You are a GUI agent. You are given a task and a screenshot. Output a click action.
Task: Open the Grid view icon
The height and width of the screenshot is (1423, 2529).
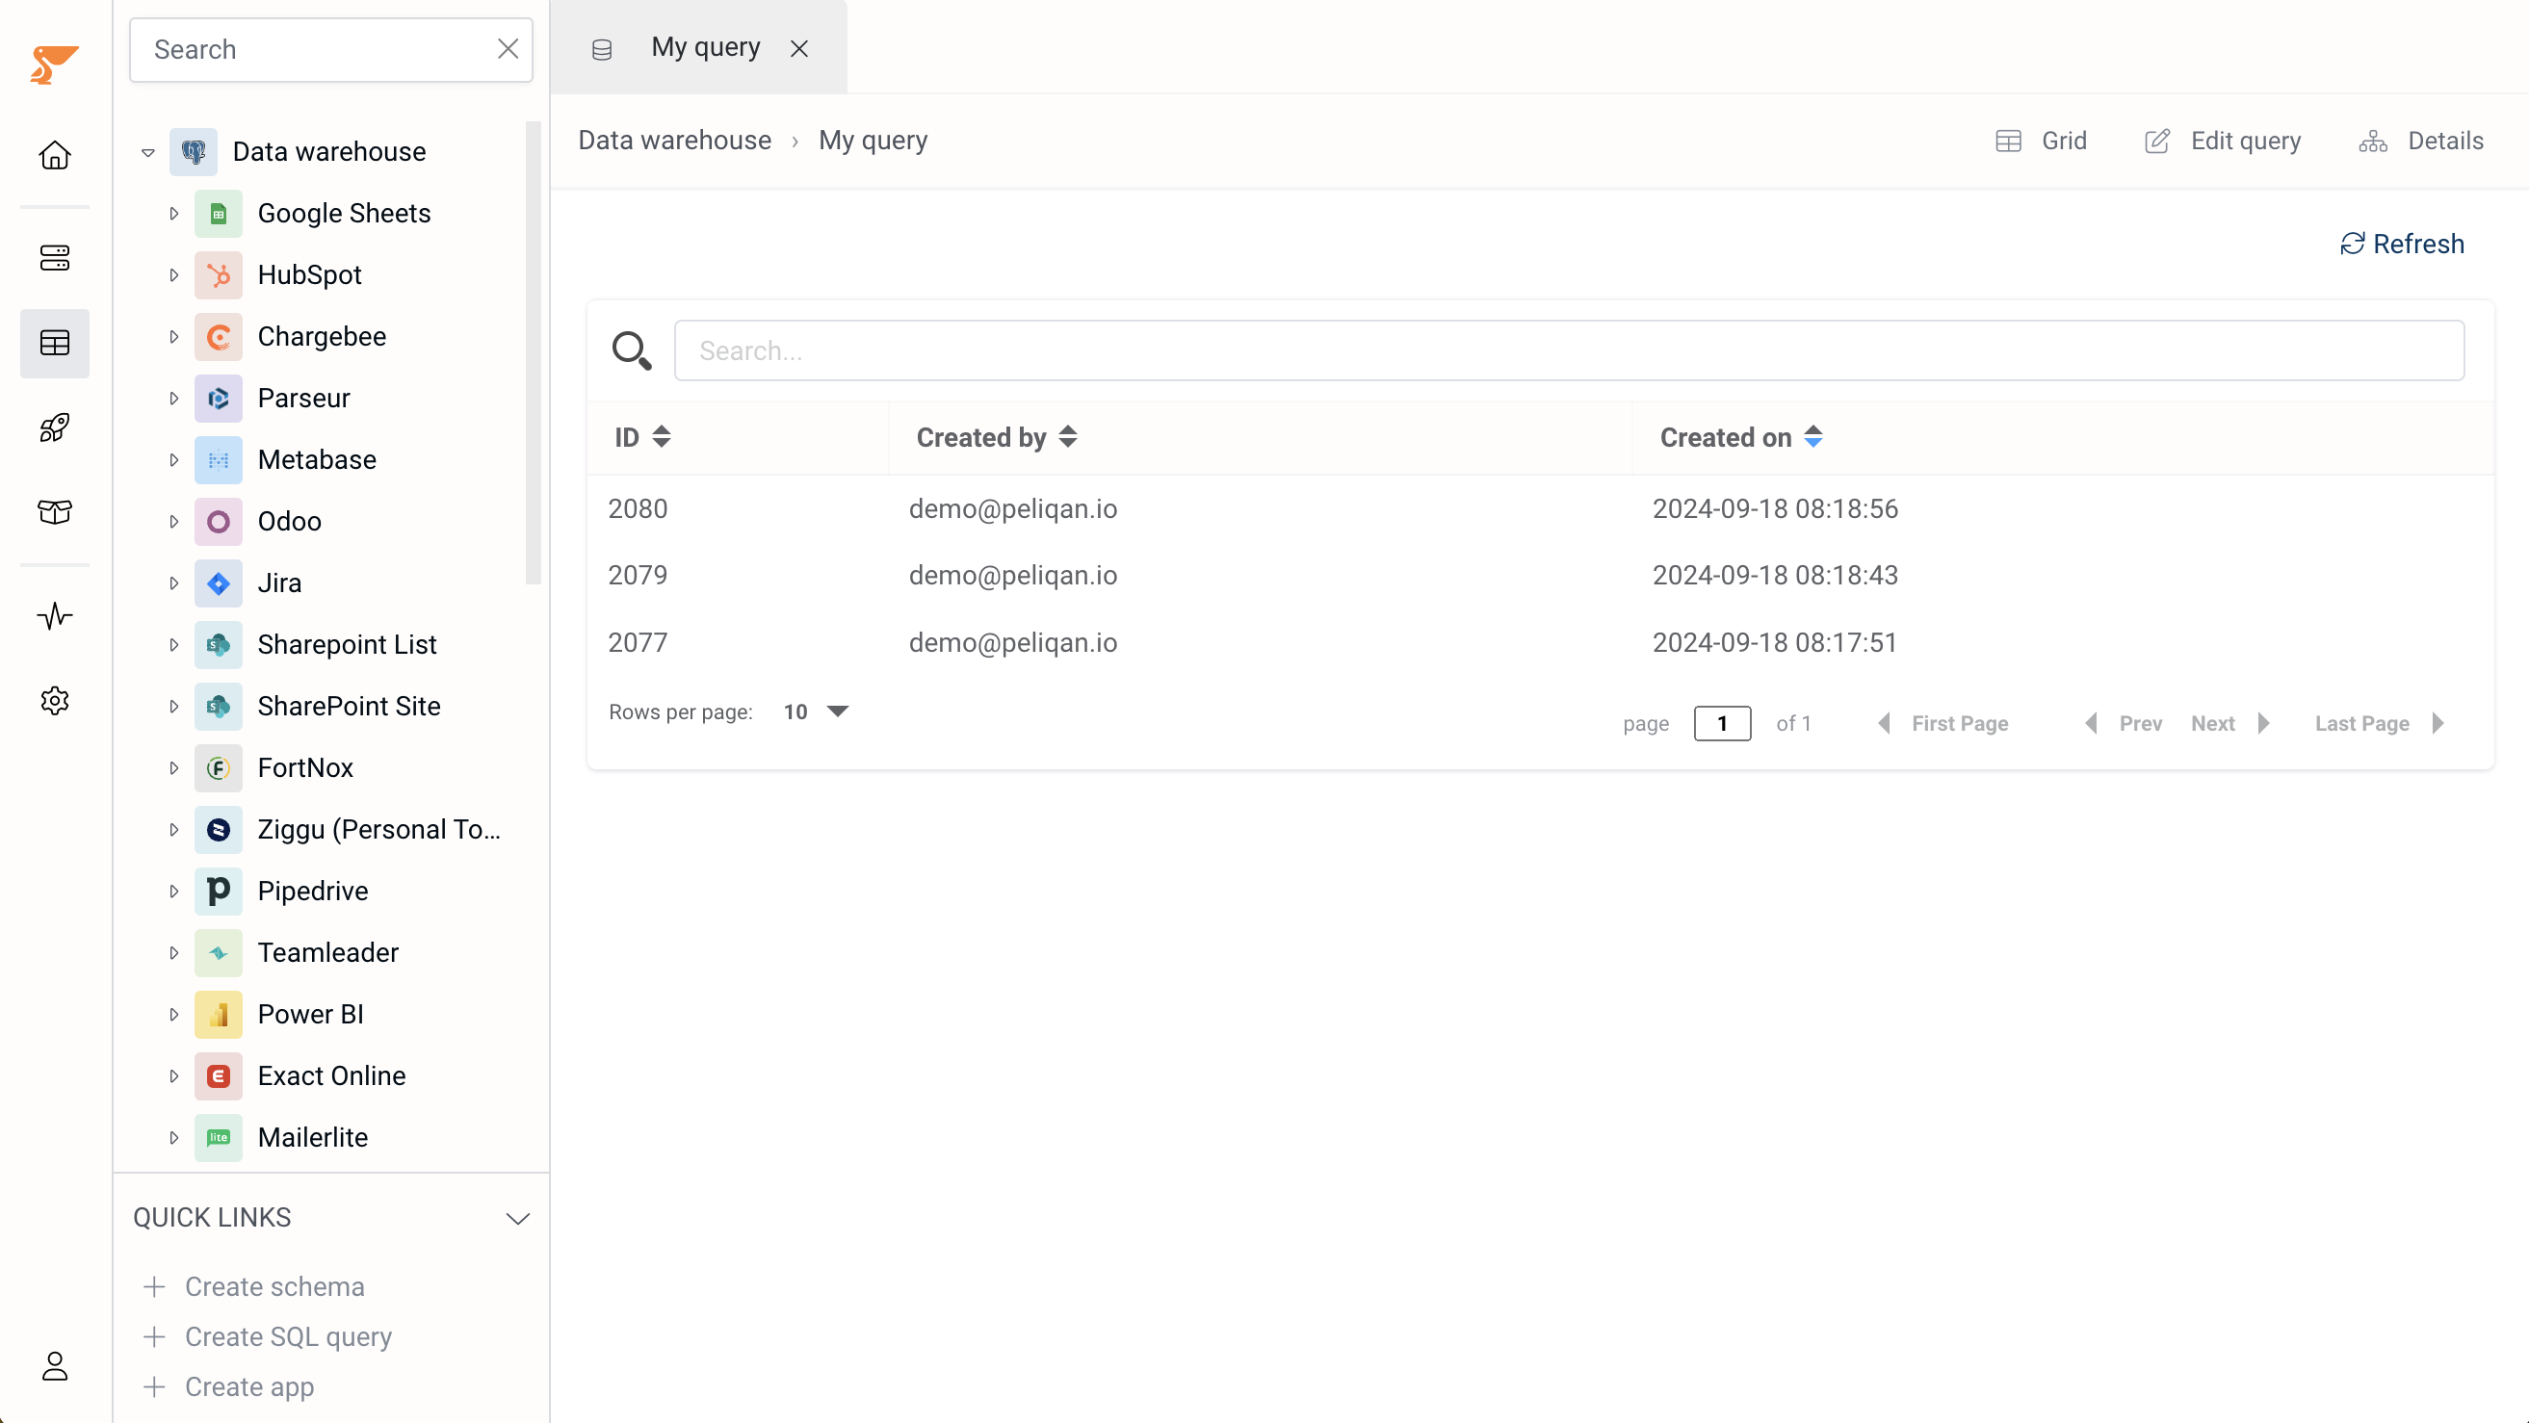(2010, 139)
